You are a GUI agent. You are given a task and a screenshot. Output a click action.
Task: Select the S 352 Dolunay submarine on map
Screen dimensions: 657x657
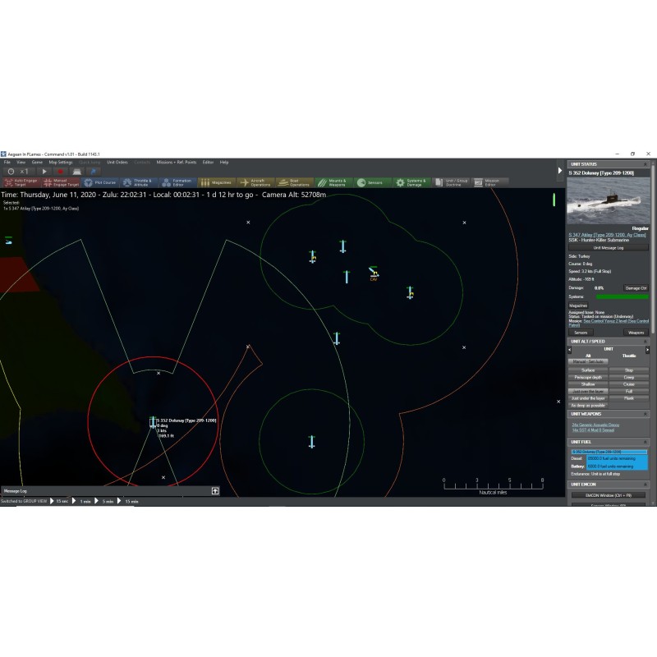pyautogui.click(x=152, y=421)
